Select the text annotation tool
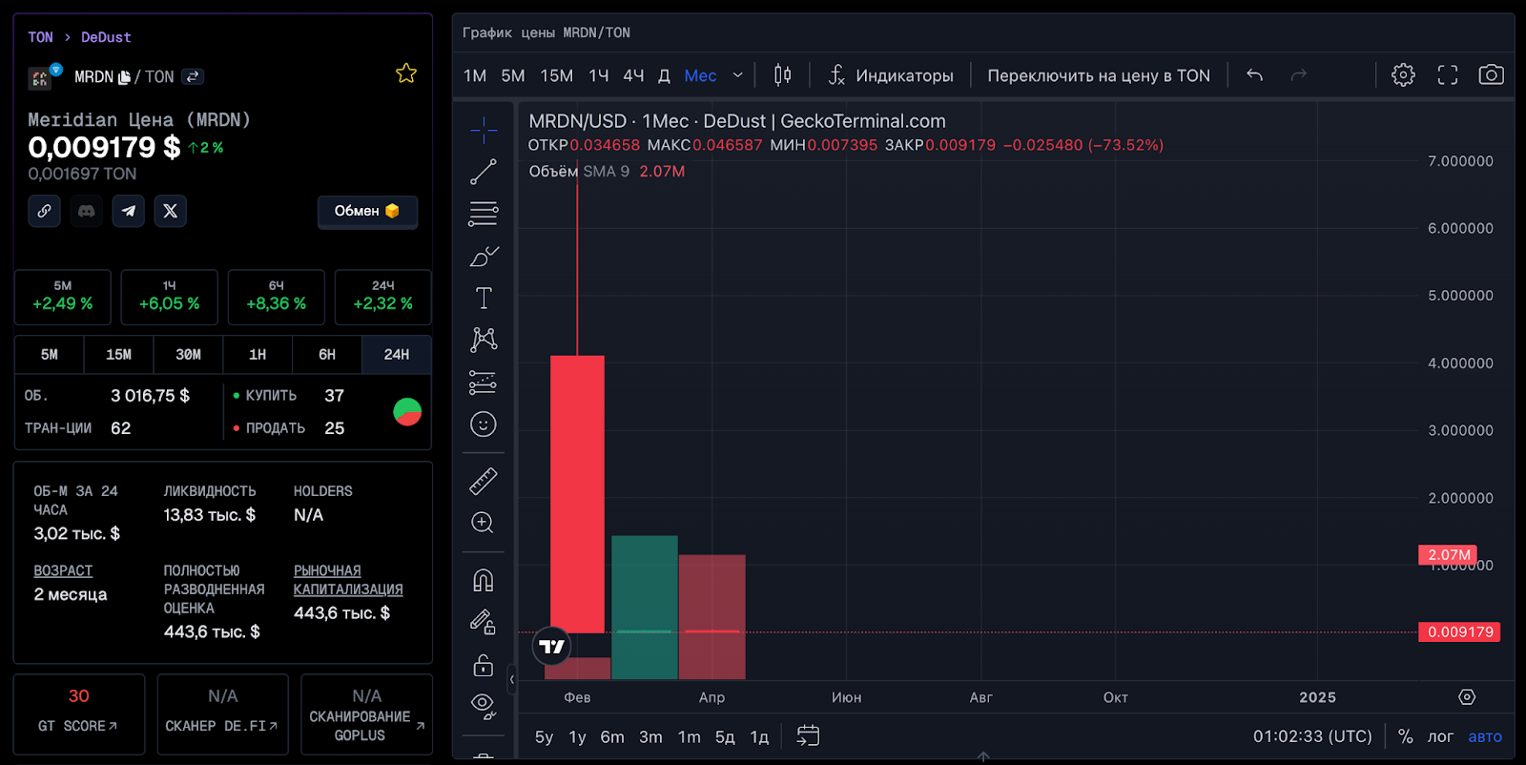 click(x=484, y=298)
